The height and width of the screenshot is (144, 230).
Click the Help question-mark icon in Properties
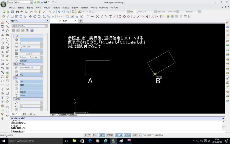32,30
